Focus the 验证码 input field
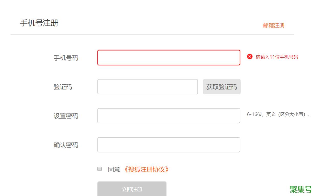The image size is (312, 196). pos(148,87)
